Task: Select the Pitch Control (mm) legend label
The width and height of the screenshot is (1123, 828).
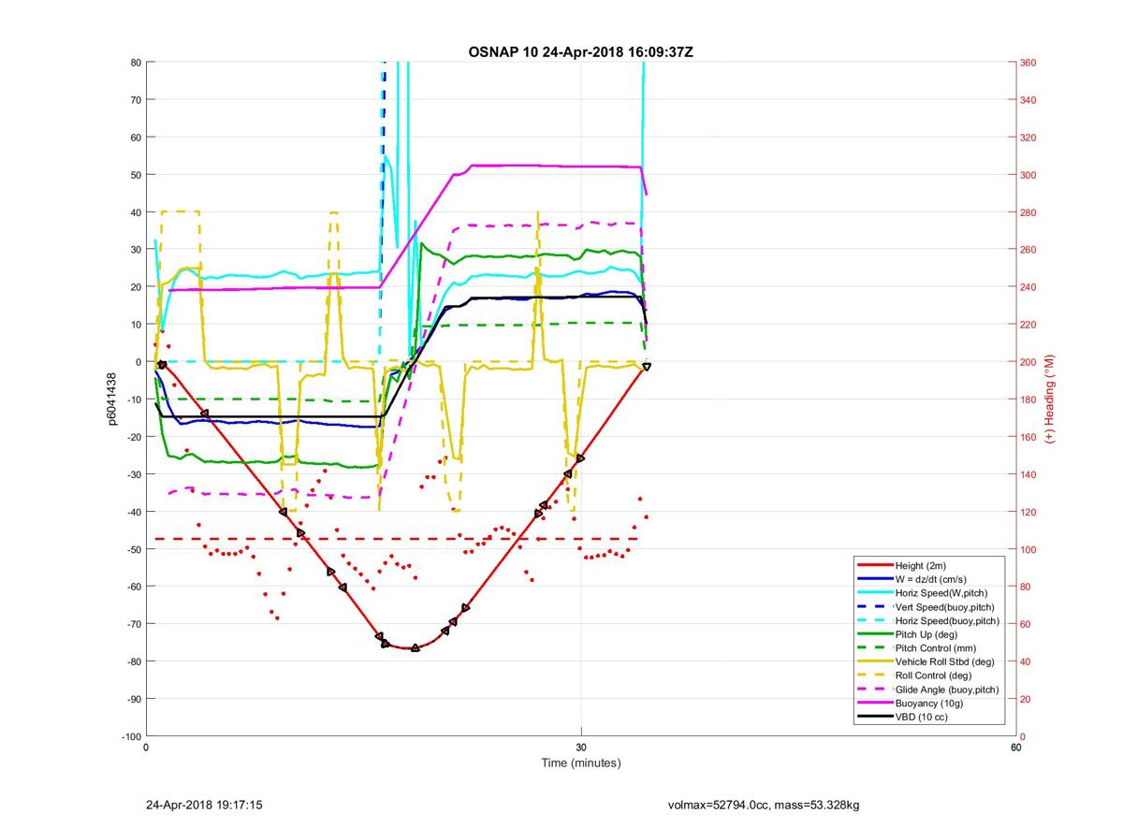Action: (x=934, y=647)
